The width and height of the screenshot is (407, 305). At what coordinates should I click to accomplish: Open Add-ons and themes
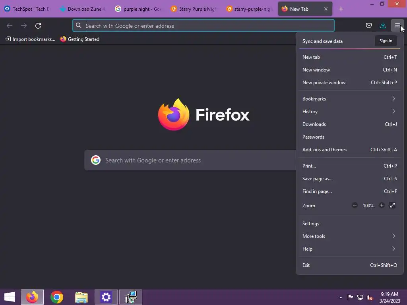pos(350,150)
